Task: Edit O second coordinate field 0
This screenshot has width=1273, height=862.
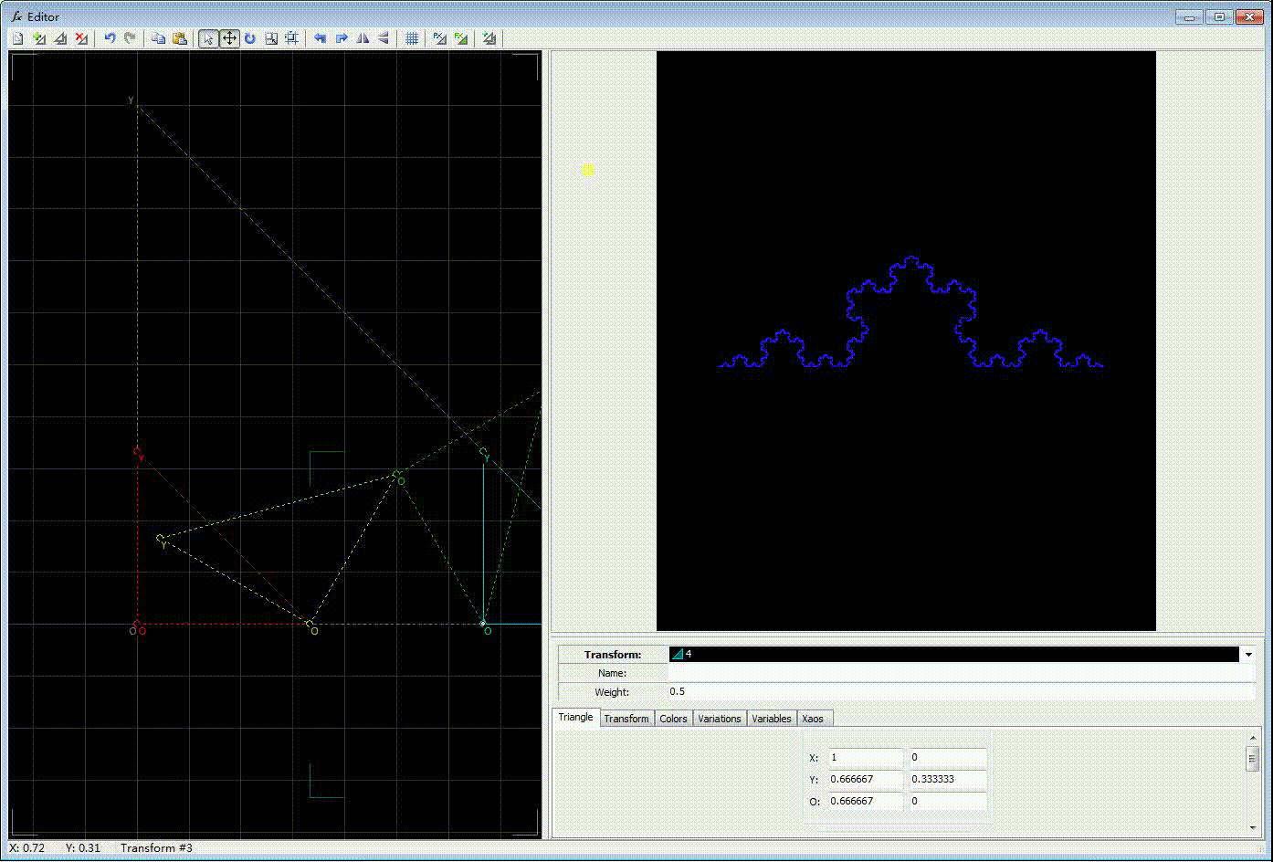Action: 948,802
